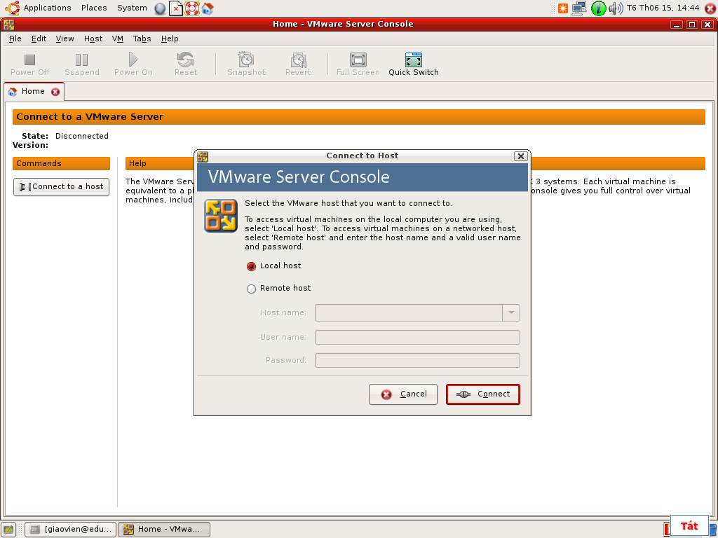
Task: Open the VM menu
Action: 118,39
